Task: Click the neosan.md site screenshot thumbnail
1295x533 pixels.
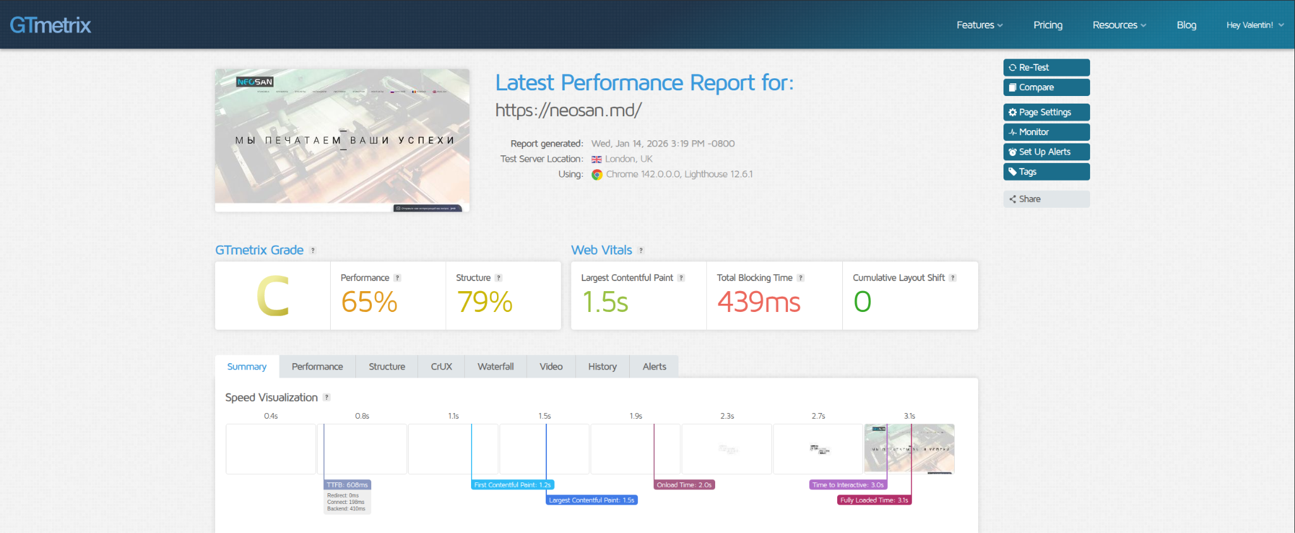Action: pyautogui.click(x=342, y=140)
